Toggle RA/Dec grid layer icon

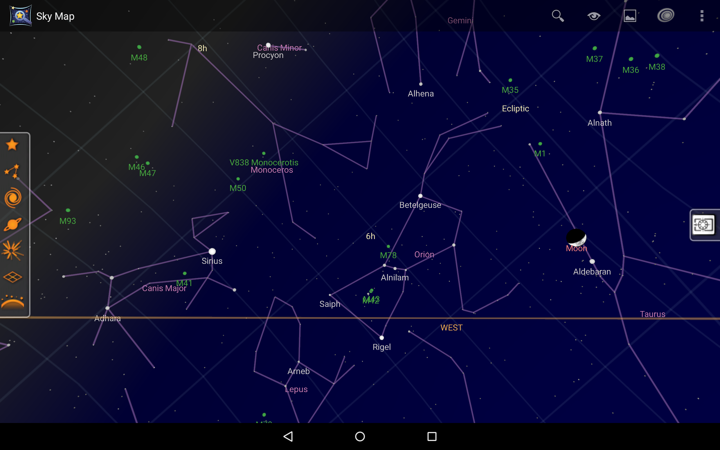pos(12,277)
